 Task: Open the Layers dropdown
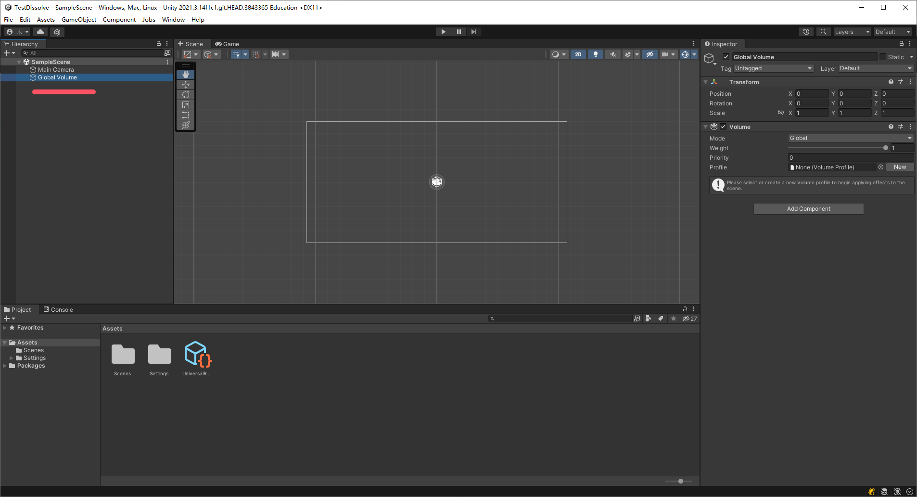pos(853,32)
